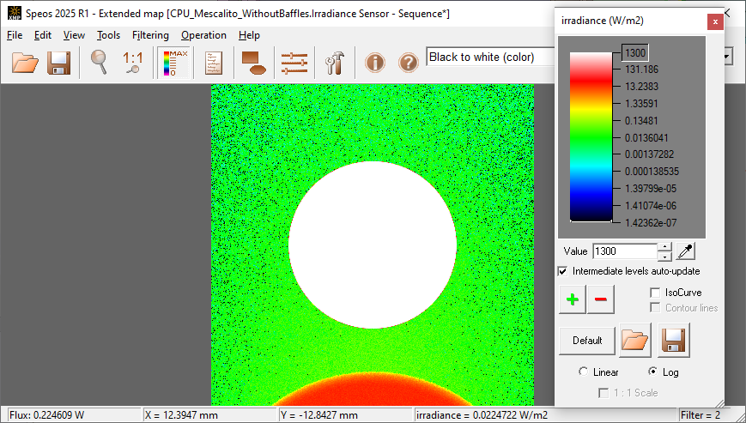This screenshot has width=746, height=423.
Task: Click the 131.186 scale level
Action: (x=641, y=69)
